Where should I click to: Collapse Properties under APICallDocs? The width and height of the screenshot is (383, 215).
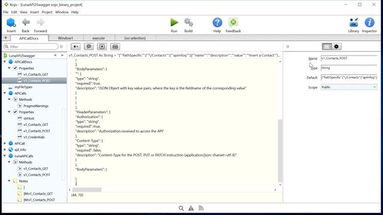tap(10, 68)
